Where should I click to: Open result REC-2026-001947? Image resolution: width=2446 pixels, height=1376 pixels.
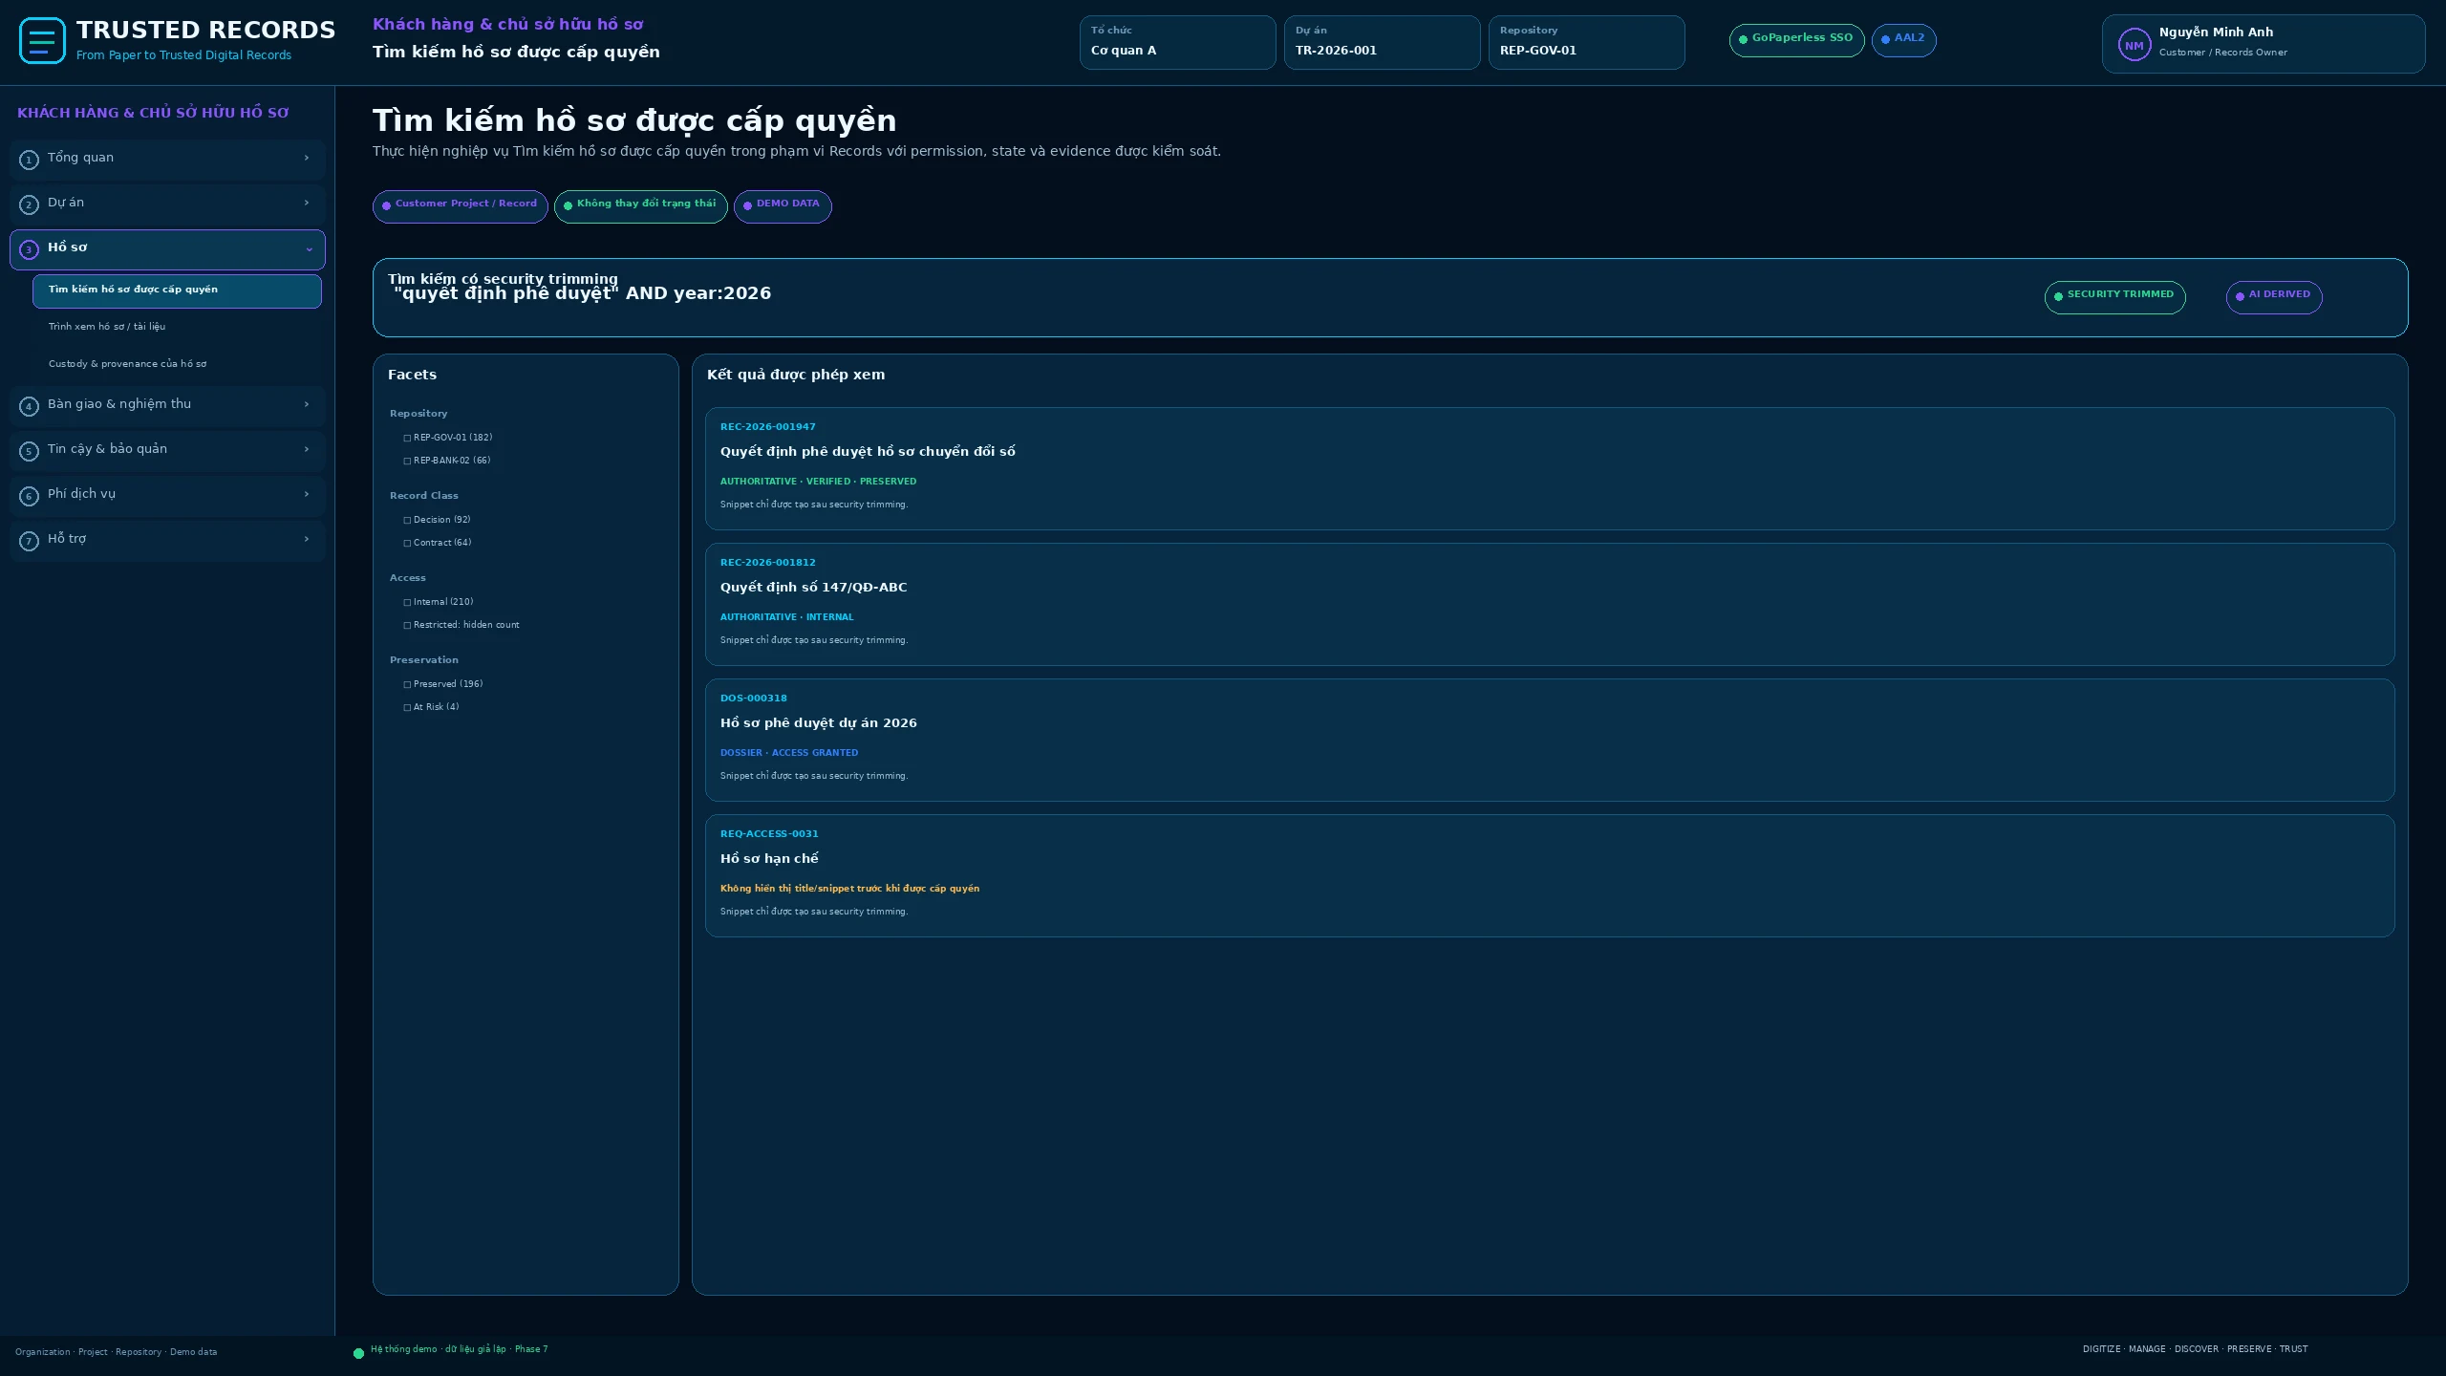pyautogui.click(x=1550, y=468)
